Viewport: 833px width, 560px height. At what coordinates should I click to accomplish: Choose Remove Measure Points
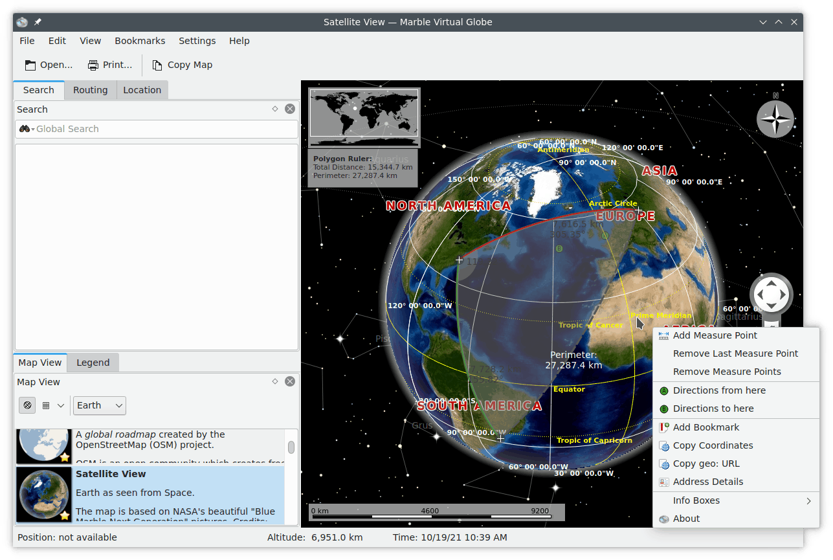click(x=736, y=372)
